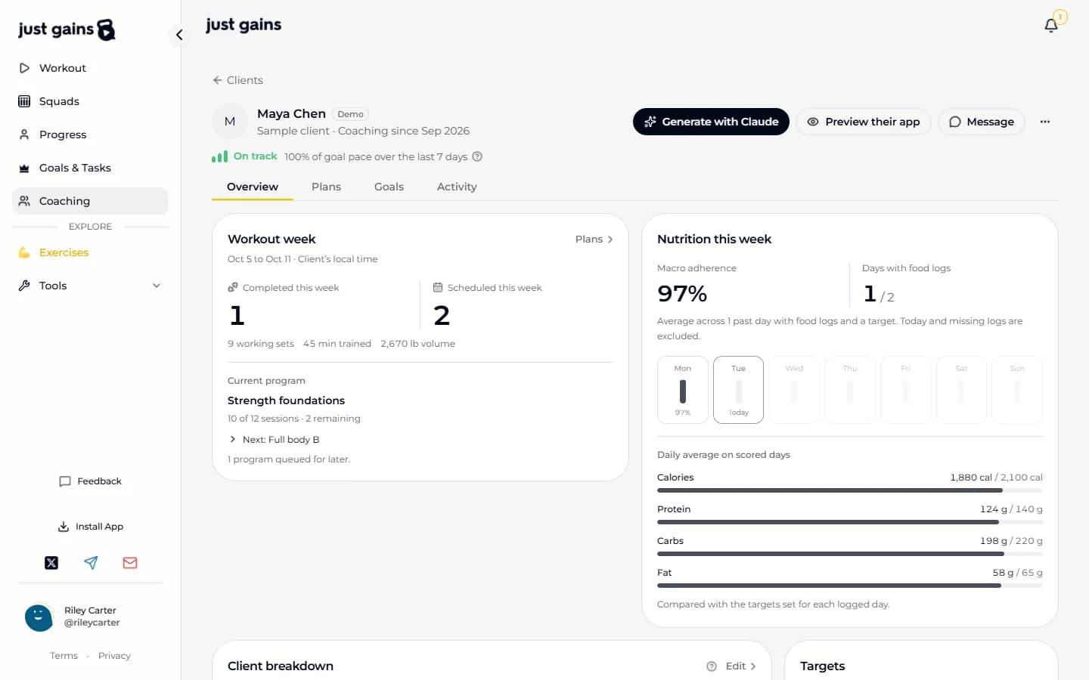Open notifications bell
Viewport: 1089px width, 680px height.
point(1051,26)
